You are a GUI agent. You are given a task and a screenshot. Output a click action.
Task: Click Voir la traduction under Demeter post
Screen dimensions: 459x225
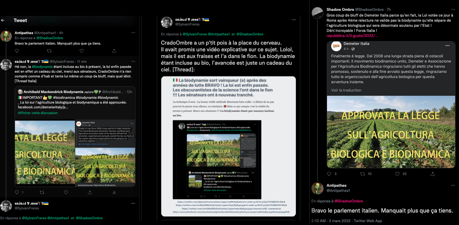coord(346,90)
